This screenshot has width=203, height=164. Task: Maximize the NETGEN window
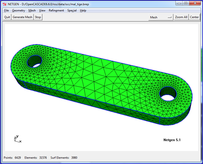click(186, 3)
